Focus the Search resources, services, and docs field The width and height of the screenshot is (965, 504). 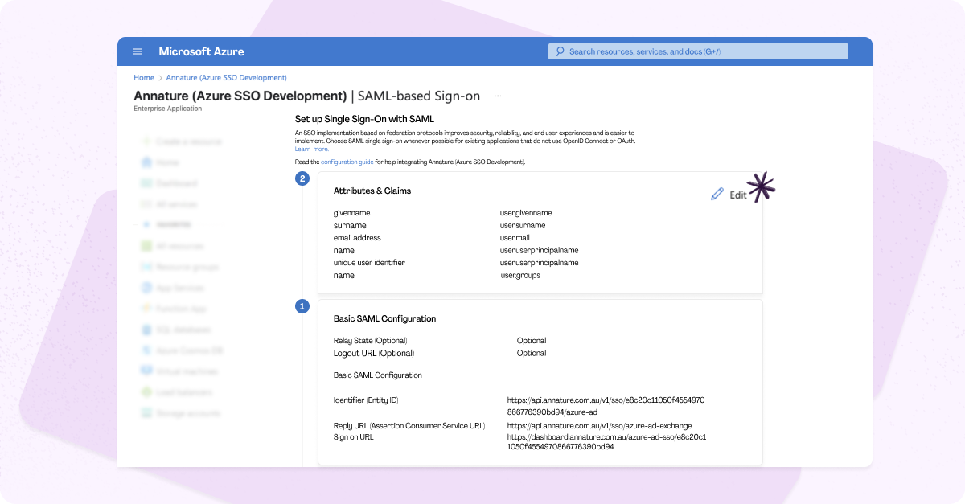click(x=700, y=51)
